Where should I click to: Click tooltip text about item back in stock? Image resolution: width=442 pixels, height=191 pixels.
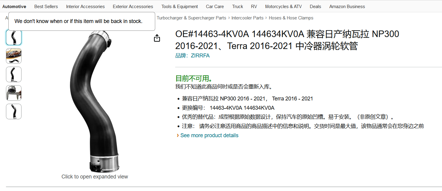tap(78, 21)
